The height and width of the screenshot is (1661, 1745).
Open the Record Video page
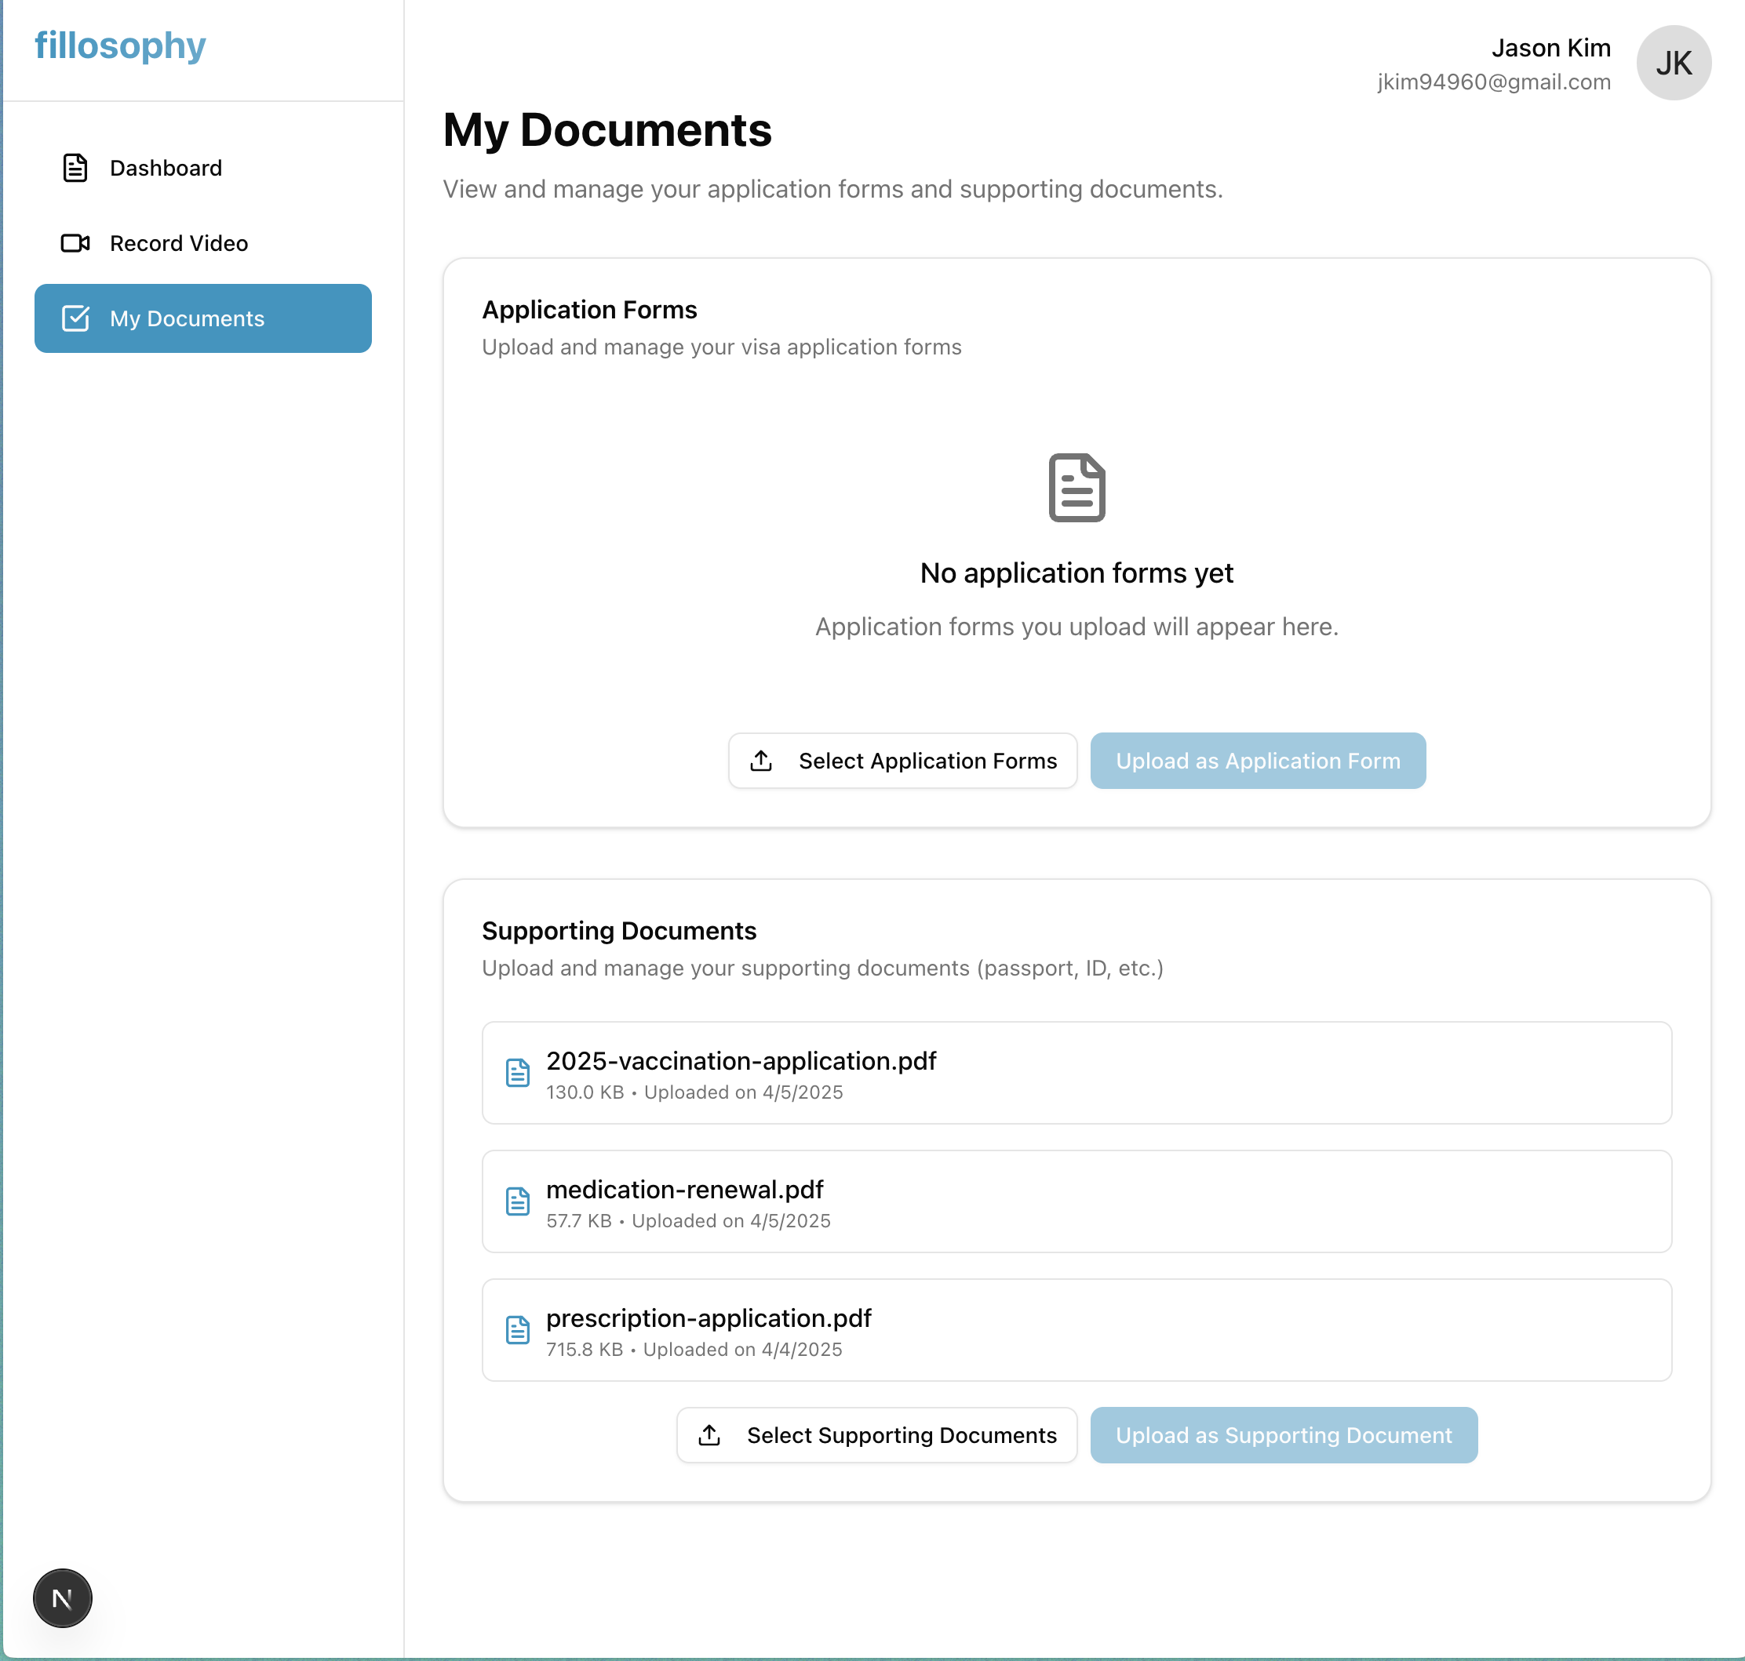pos(178,243)
